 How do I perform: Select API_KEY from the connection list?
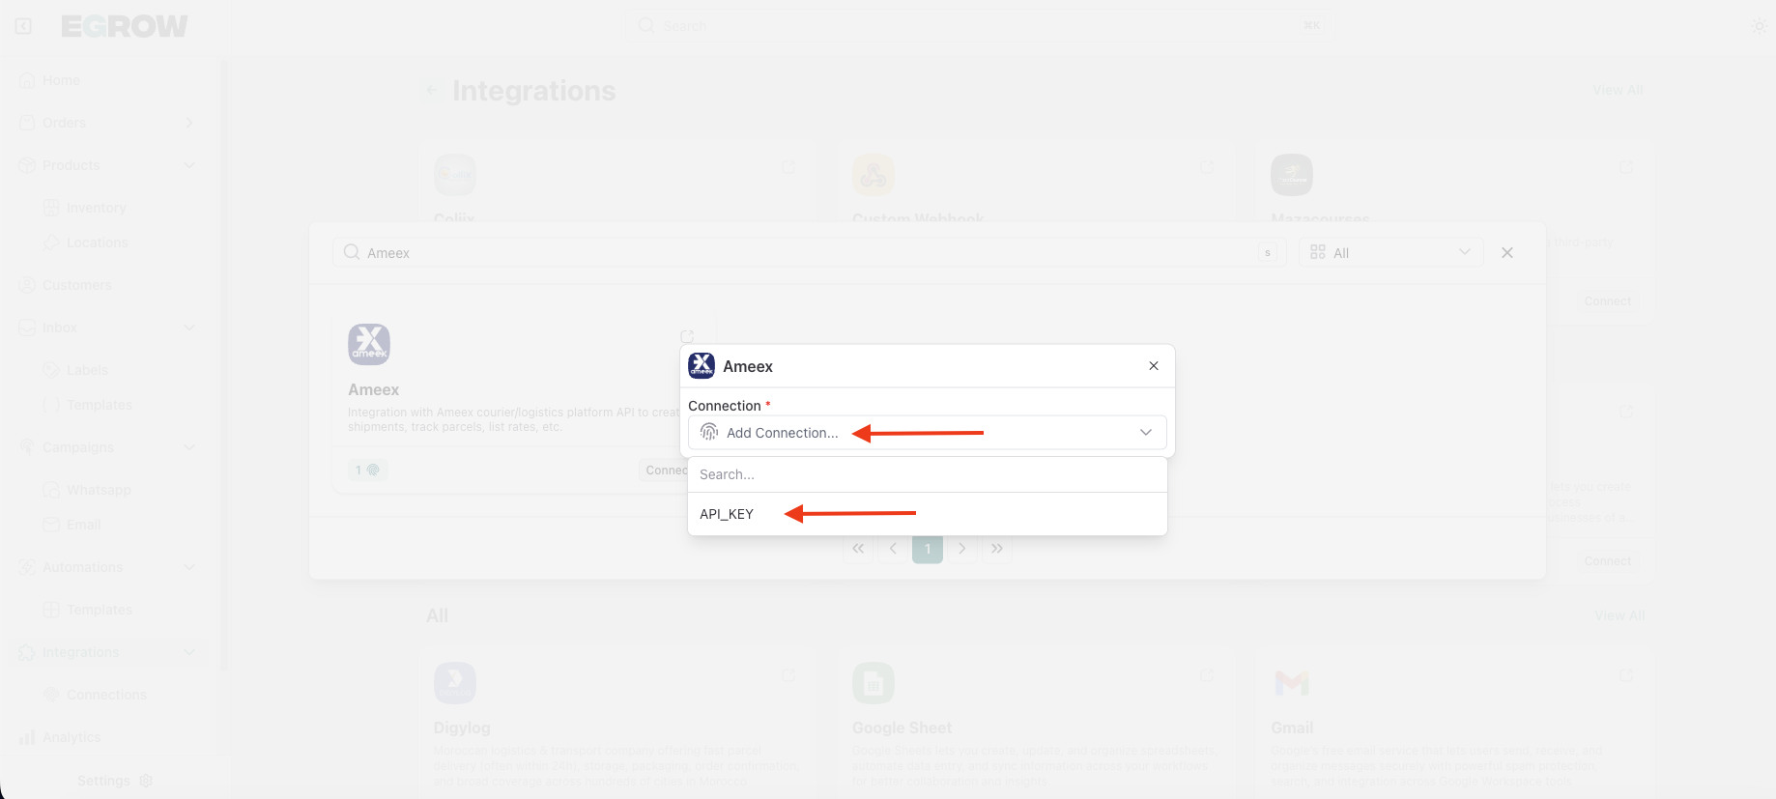click(928, 514)
